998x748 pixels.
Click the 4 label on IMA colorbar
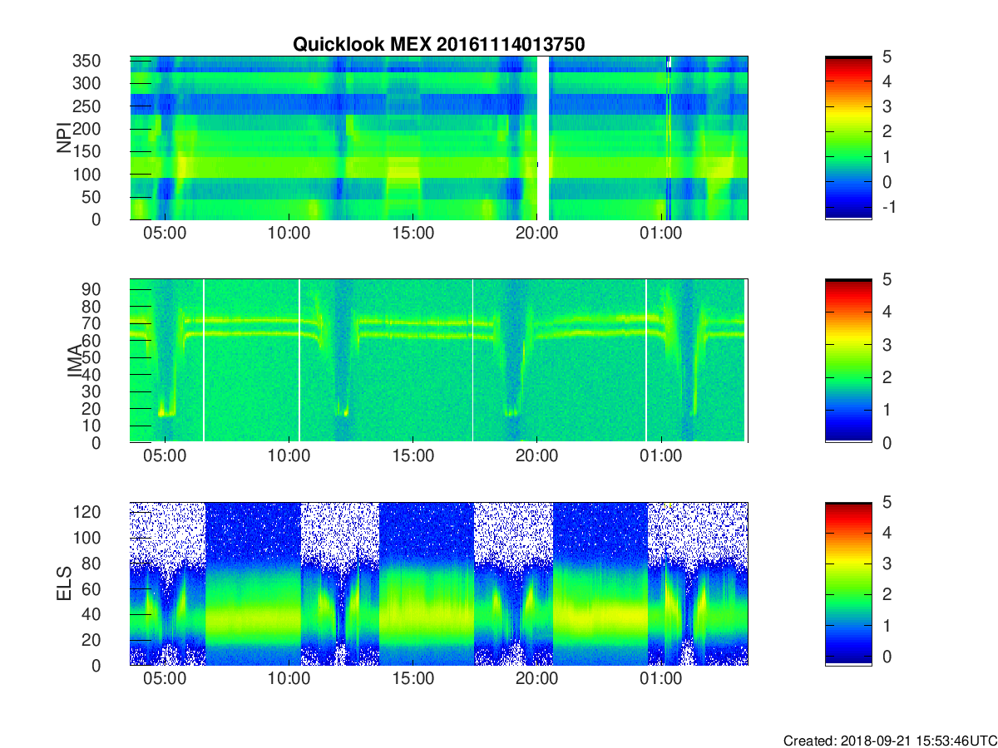(886, 312)
